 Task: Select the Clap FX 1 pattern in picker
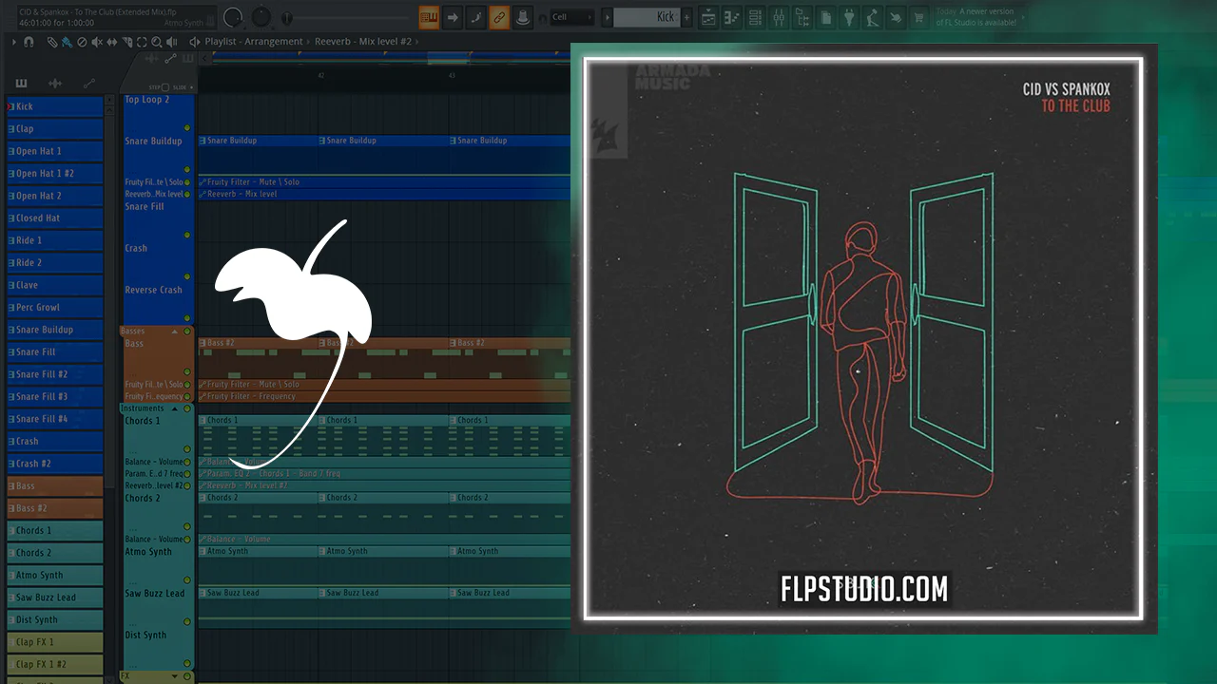(x=54, y=641)
